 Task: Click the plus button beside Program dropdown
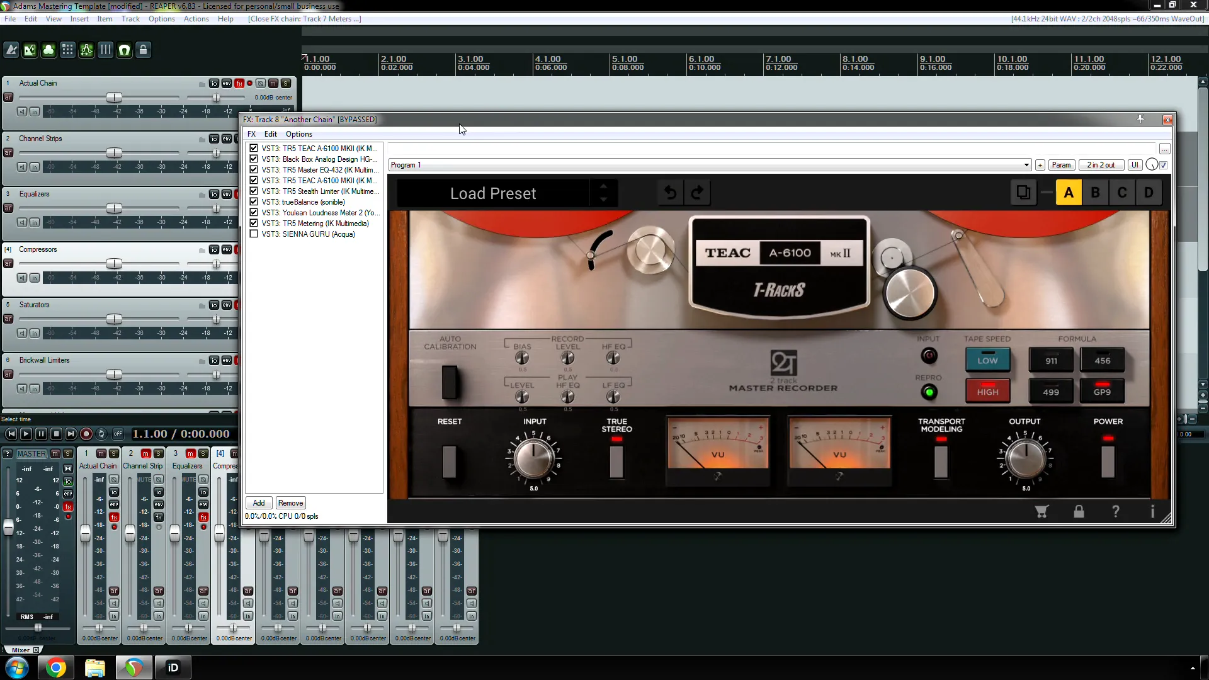point(1040,165)
